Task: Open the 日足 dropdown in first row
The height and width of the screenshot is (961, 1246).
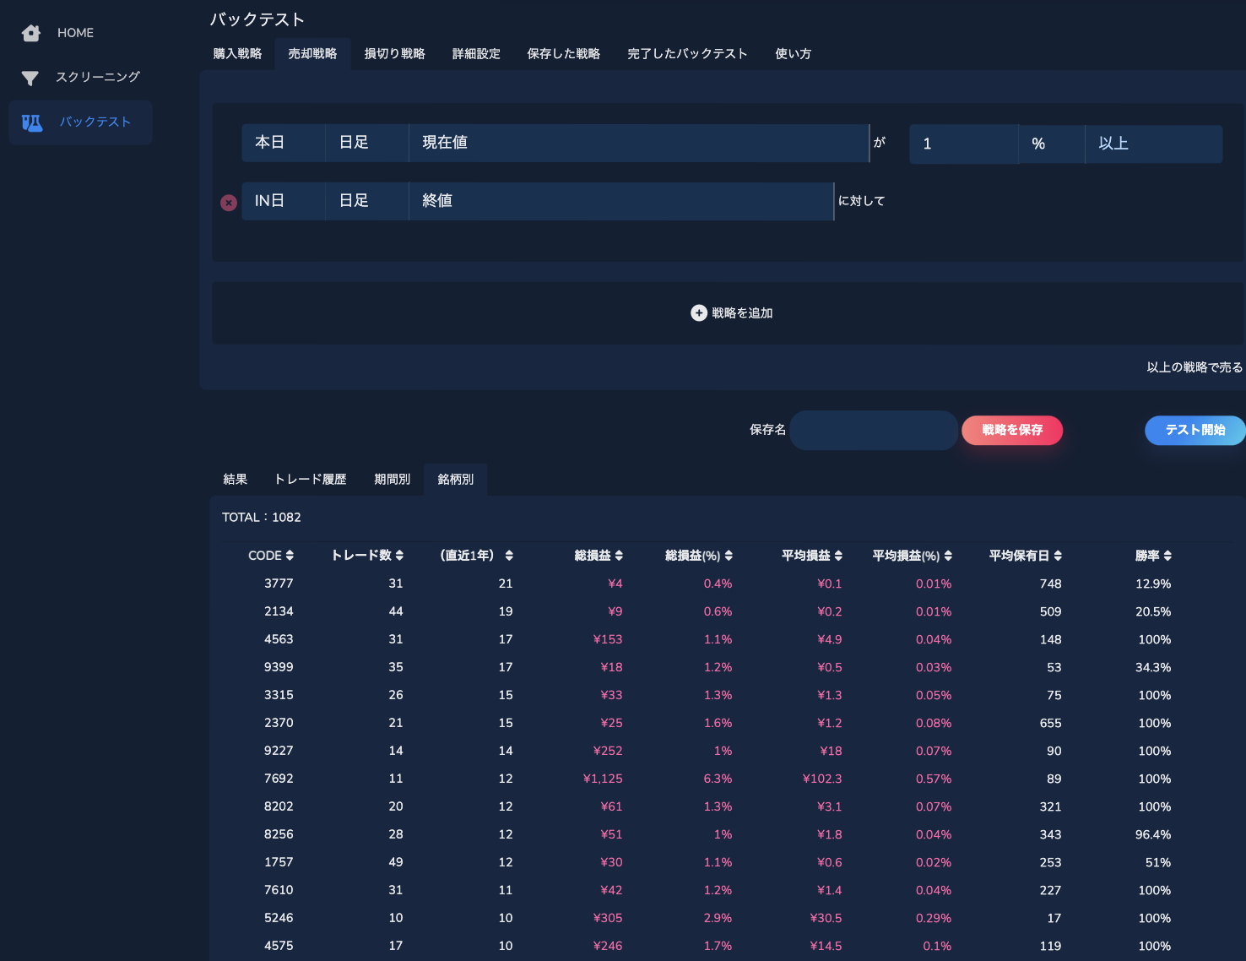Action: click(367, 143)
